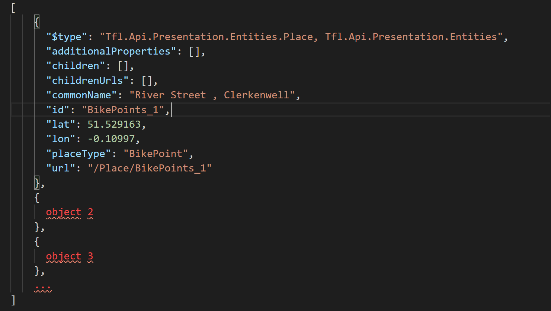
Task: Click the "placeType" key
Action: (79, 154)
